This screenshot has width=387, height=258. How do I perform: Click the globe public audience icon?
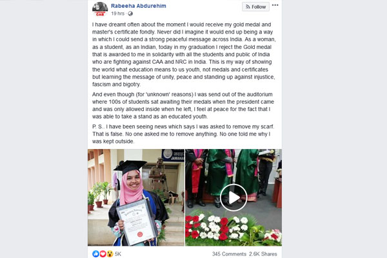[130, 14]
